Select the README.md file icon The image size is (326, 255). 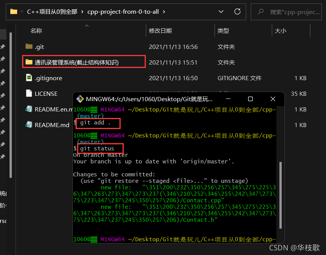(x=29, y=124)
